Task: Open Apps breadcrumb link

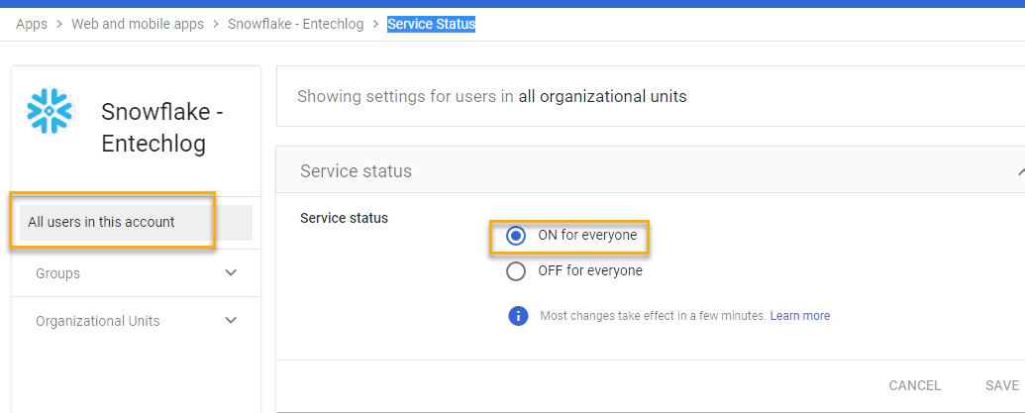Action: [32, 24]
